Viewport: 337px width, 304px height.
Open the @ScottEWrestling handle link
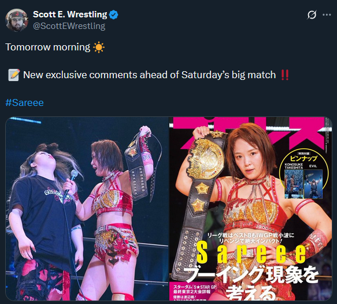69,26
